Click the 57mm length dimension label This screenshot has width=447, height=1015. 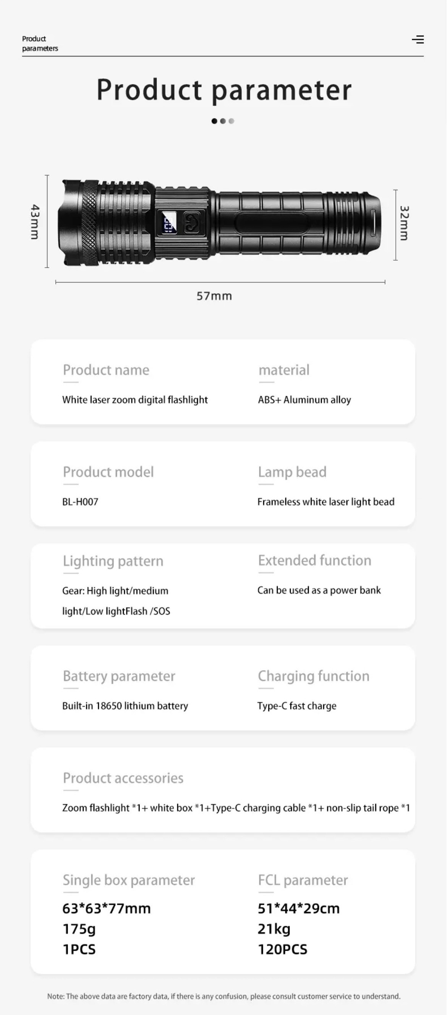[x=214, y=296]
